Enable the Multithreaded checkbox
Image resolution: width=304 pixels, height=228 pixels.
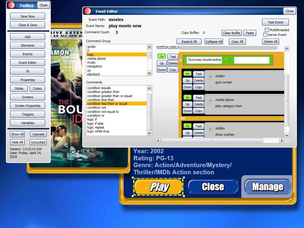click(x=267, y=30)
